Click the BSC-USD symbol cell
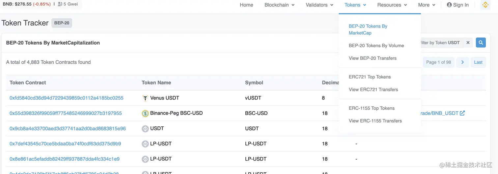The height and width of the screenshot is (174, 498). point(256,113)
